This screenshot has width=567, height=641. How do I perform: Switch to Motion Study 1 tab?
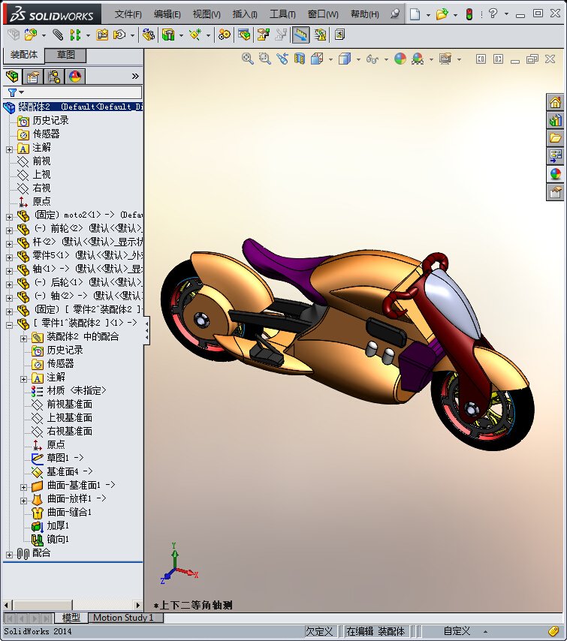[124, 617]
